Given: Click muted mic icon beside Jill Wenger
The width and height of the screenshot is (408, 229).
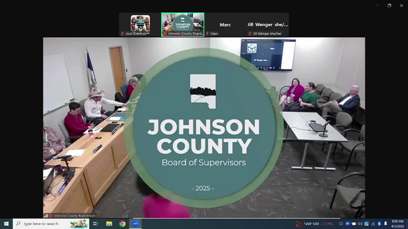Looking at the screenshot, I should point(250,33).
